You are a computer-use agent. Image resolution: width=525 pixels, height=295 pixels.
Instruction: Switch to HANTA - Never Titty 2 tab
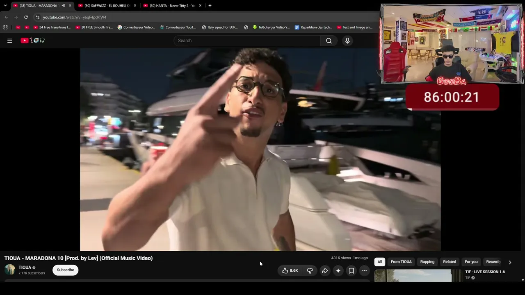172,5
